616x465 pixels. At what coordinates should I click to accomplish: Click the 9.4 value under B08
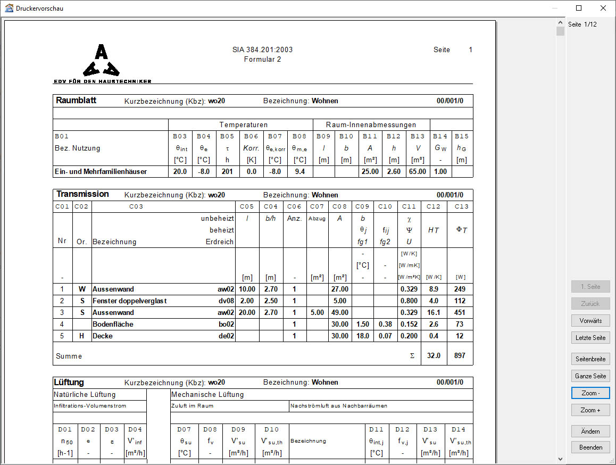pos(299,172)
